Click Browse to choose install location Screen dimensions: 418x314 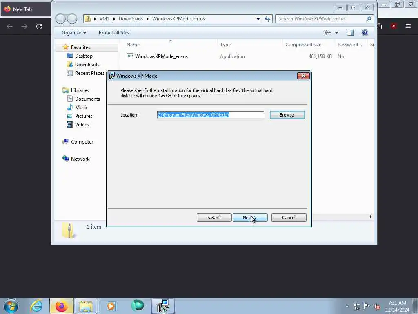[x=287, y=115]
